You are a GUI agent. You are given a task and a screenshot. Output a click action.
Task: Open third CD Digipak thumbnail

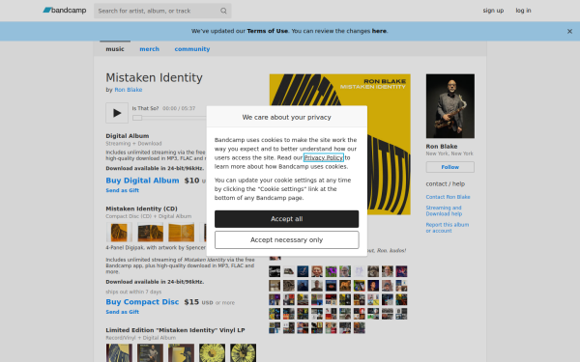(x=182, y=232)
